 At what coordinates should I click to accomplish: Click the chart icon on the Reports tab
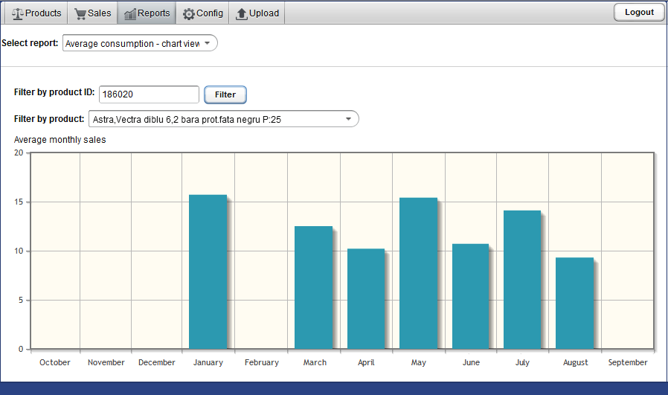130,13
